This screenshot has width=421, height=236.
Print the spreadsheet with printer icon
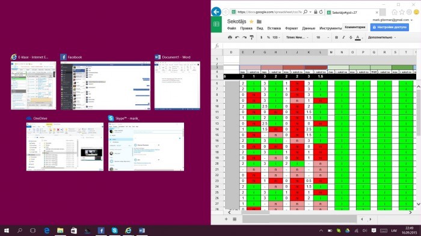[230, 37]
